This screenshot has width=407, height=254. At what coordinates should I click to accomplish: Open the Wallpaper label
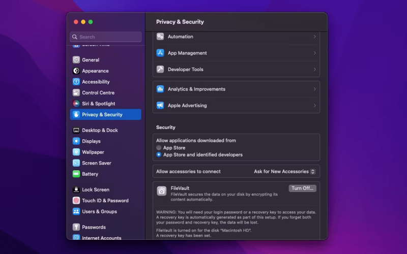click(93, 152)
